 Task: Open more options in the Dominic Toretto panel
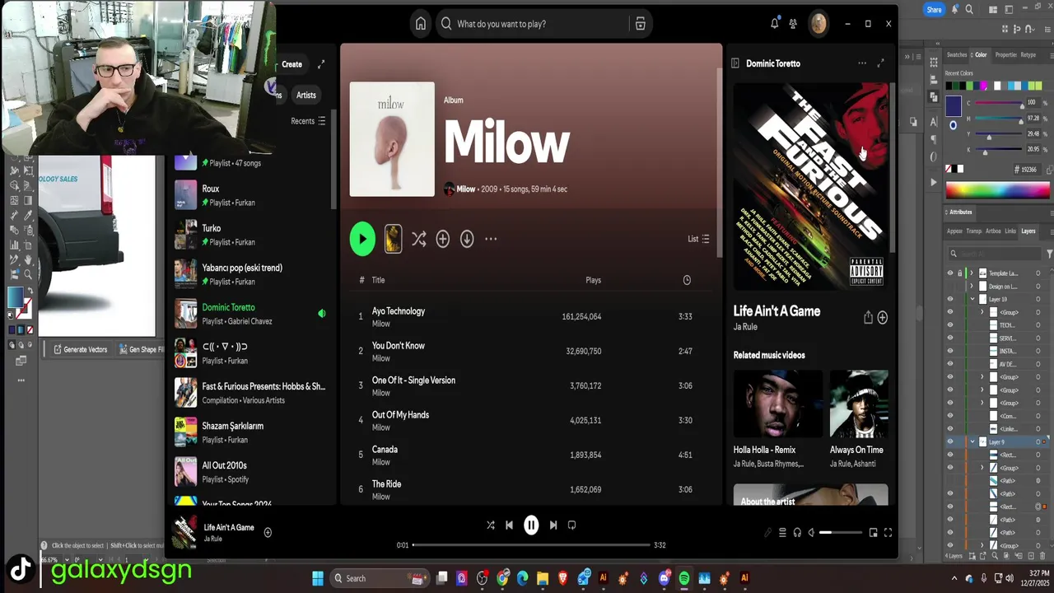[862, 63]
